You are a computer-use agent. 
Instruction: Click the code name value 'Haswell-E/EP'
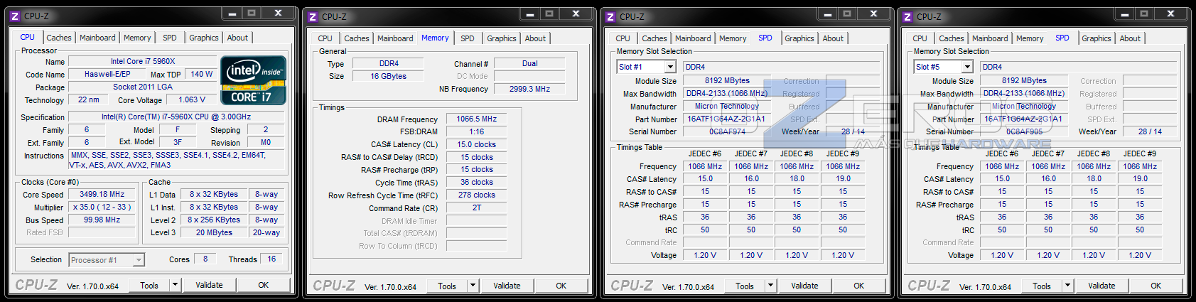pyautogui.click(x=107, y=74)
